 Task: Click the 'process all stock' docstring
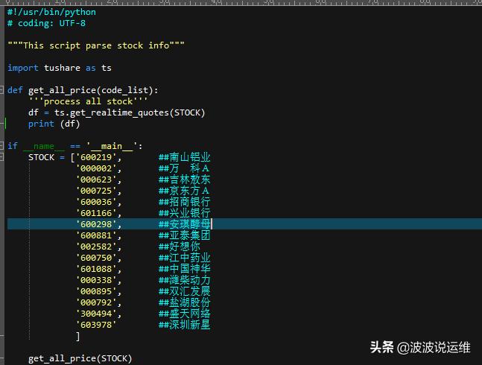(82, 101)
